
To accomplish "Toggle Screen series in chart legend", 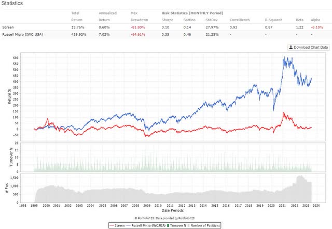I will [x=117, y=225].
